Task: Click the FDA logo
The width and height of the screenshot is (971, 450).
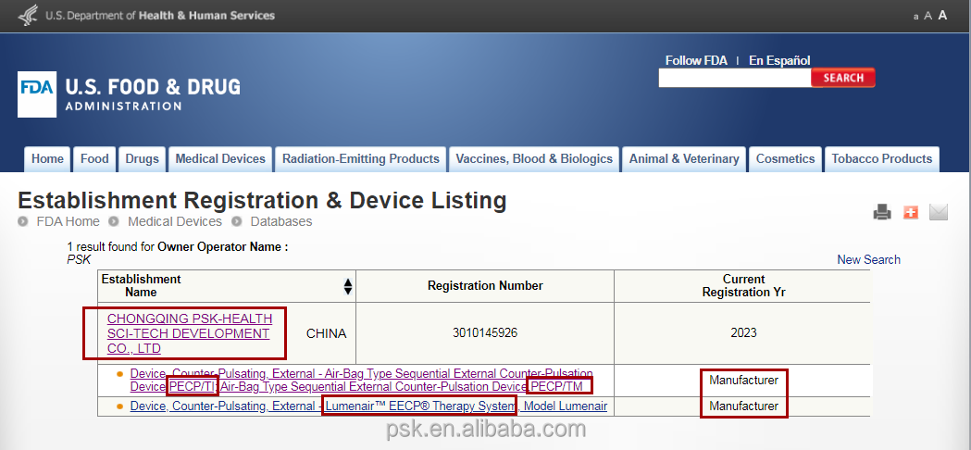Action: click(37, 94)
